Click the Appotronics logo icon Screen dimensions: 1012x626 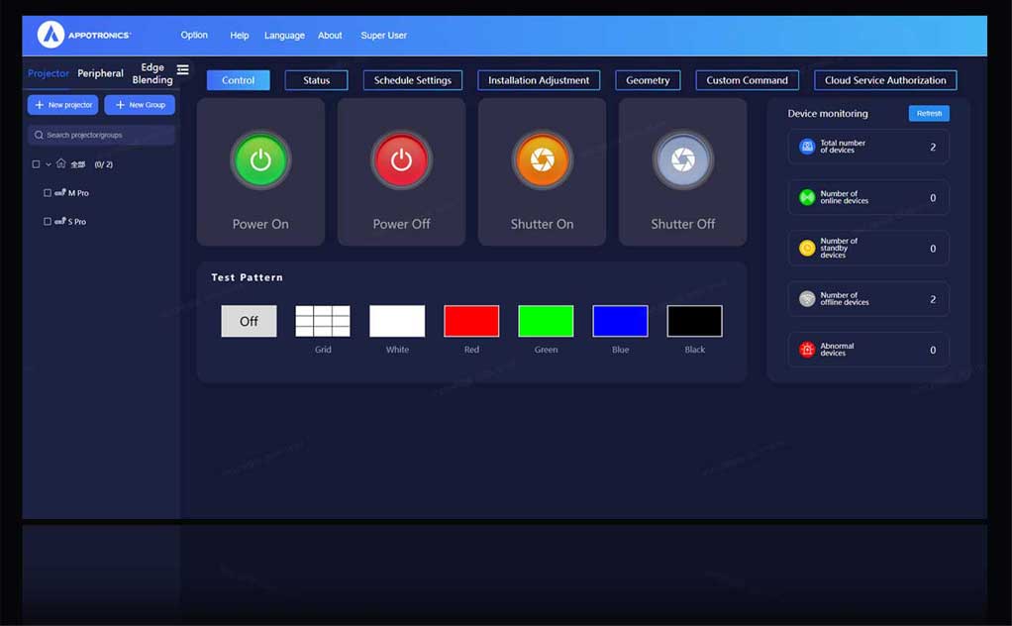coord(51,35)
